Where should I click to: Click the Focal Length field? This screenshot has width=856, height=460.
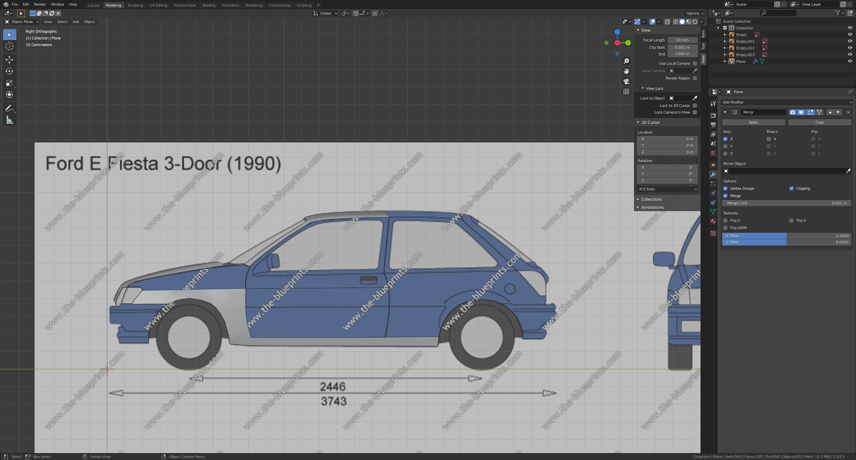(682, 40)
